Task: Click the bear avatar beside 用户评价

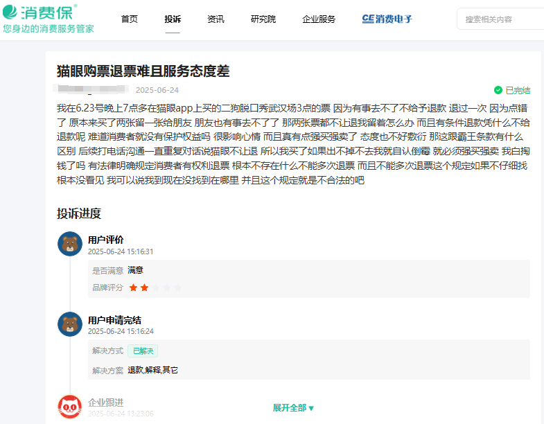Action: pyautogui.click(x=70, y=244)
